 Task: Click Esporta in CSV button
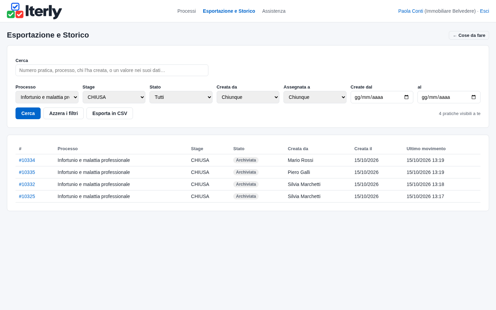tap(110, 113)
